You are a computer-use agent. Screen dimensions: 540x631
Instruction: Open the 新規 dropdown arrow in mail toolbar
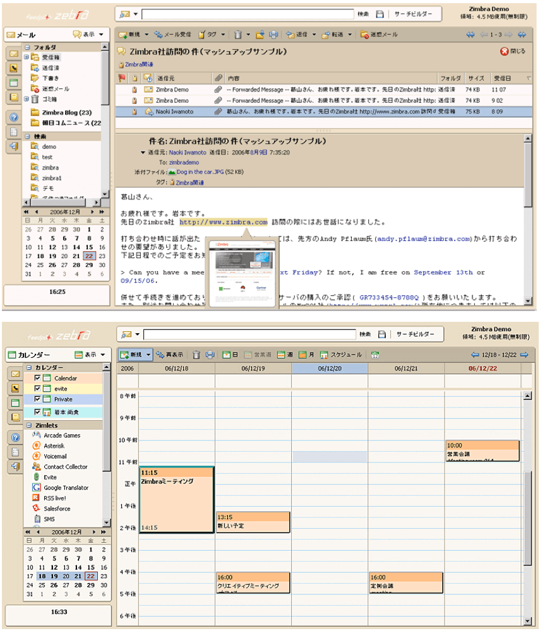147,35
